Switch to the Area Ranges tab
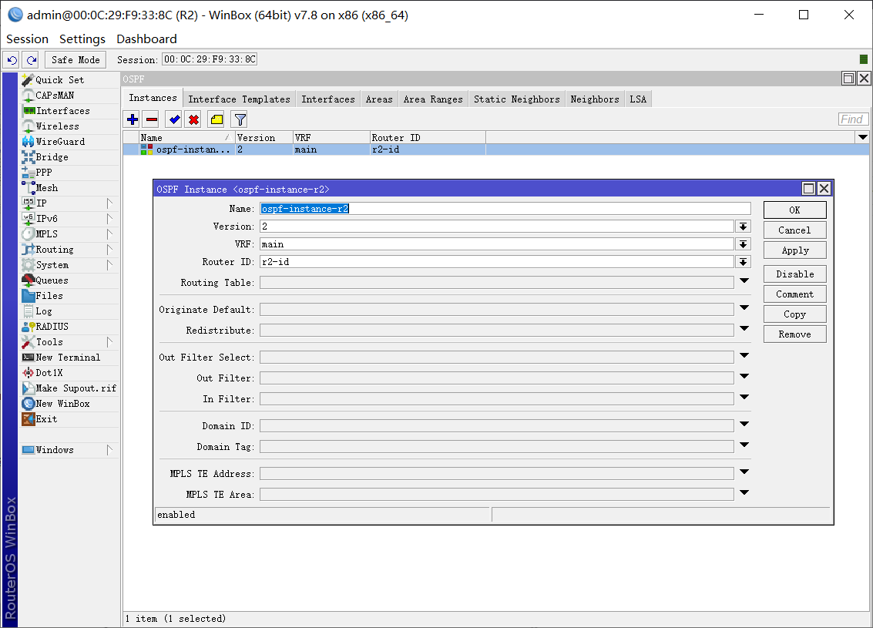 click(433, 99)
